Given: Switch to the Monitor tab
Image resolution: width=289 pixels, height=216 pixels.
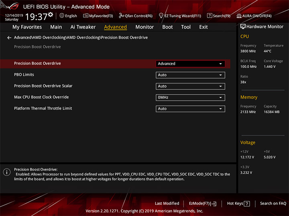Looking at the screenshot, I should 144,27.
